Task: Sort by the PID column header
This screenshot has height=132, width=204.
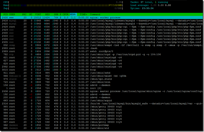Action: click(x=5, y=15)
